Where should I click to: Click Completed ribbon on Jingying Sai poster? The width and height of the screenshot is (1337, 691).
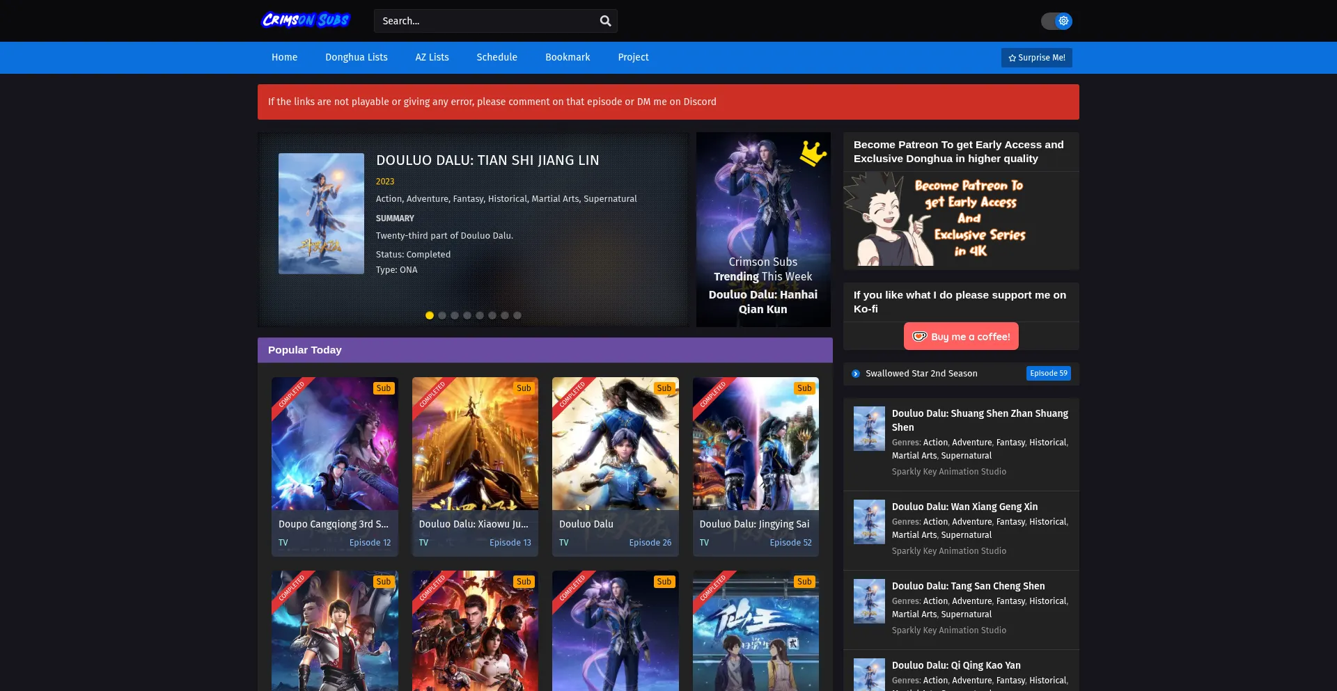pyautogui.click(x=712, y=395)
